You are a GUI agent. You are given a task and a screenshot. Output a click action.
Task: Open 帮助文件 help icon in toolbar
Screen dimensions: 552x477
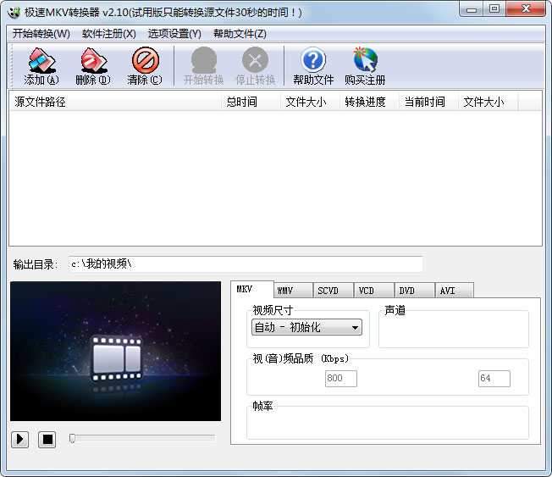[x=313, y=66]
